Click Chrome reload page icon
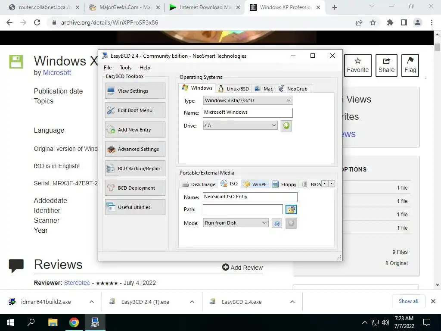The width and height of the screenshot is (441, 331). pos(37,22)
